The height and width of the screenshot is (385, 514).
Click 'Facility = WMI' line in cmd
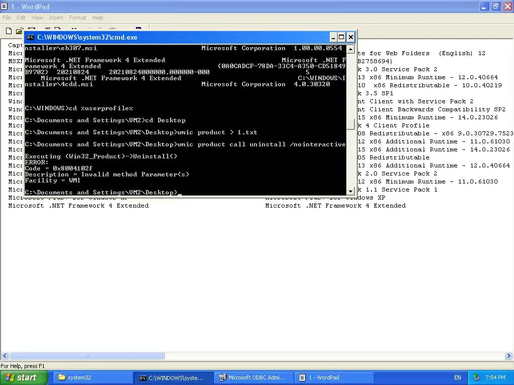pyautogui.click(x=52, y=180)
